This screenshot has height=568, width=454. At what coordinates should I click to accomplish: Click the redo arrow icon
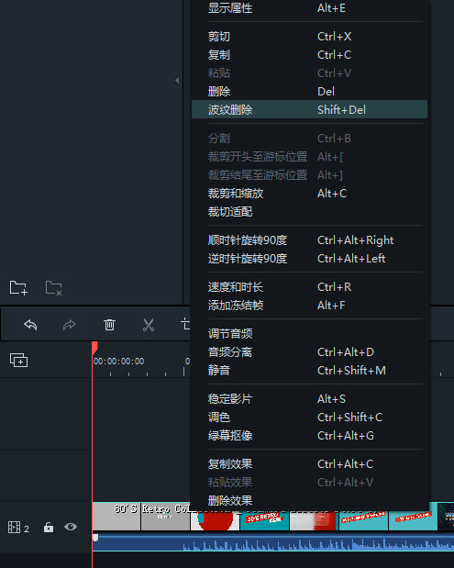click(69, 325)
